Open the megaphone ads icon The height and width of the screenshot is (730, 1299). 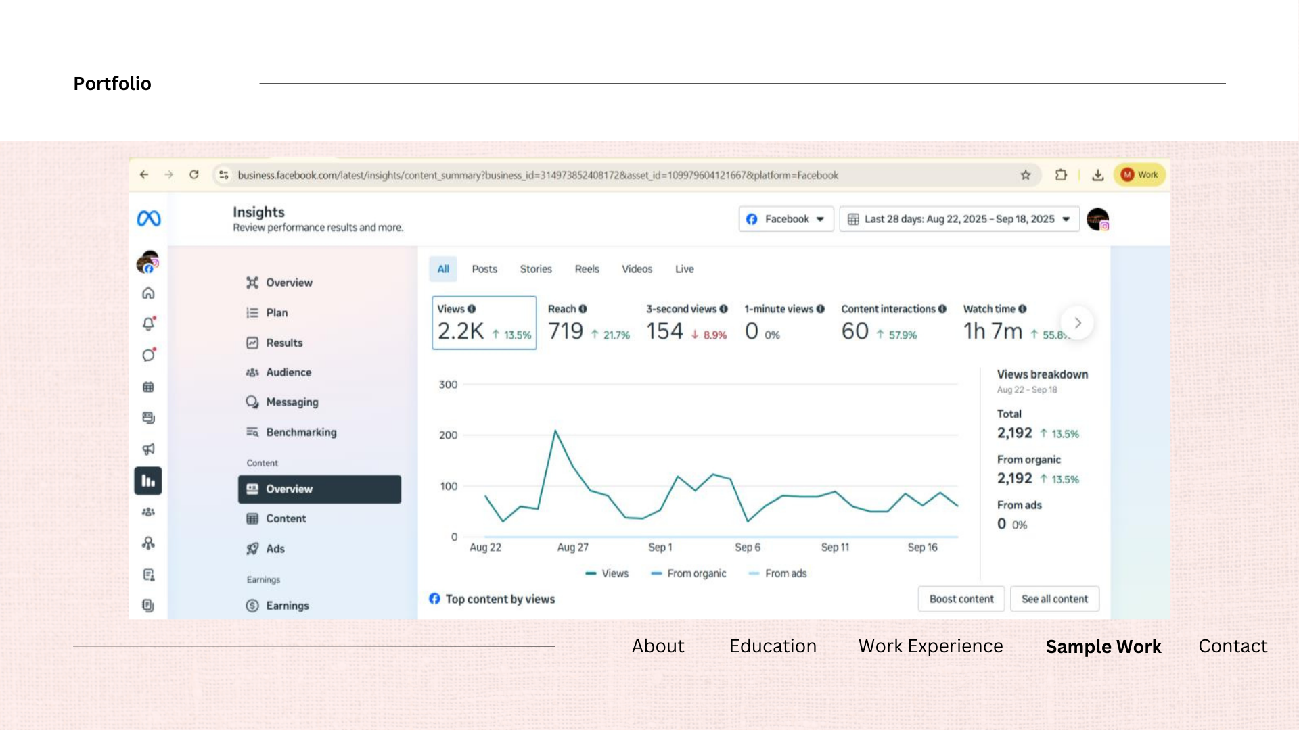(148, 449)
